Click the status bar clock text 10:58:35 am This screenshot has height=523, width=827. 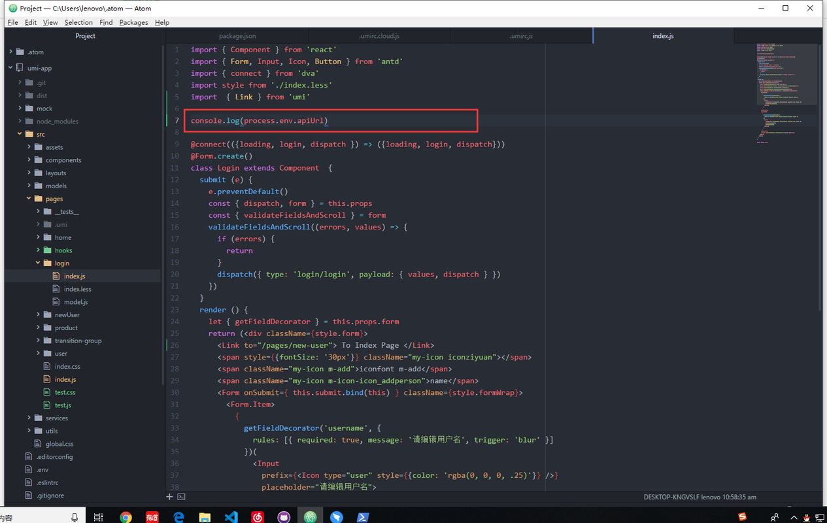(x=739, y=497)
